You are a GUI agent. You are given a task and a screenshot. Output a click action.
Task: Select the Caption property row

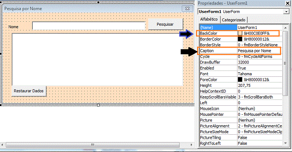pos(241,51)
